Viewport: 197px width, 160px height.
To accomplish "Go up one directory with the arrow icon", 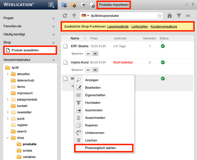I will [74, 16].
